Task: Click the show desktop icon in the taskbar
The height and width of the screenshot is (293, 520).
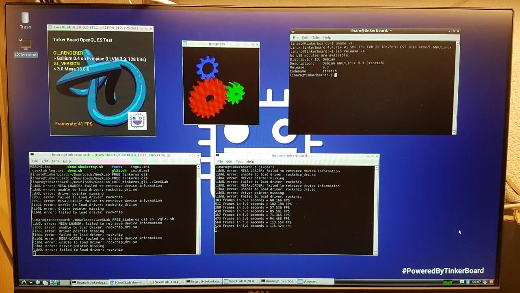Action: coord(45,282)
